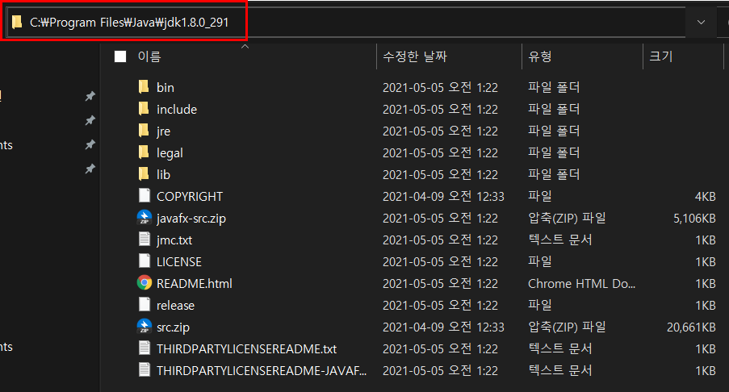Select the THIRDPARTYLICENSEREADME-JAVAF... document icon
The image size is (729, 392).
pyautogui.click(x=145, y=370)
